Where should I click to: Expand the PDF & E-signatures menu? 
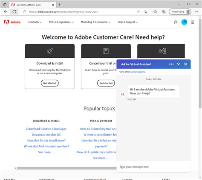pyautogui.click(x=61, y=22)
